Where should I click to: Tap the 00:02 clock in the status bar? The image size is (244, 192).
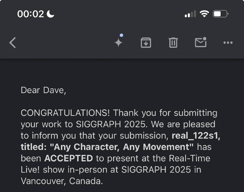click(31, 14)
